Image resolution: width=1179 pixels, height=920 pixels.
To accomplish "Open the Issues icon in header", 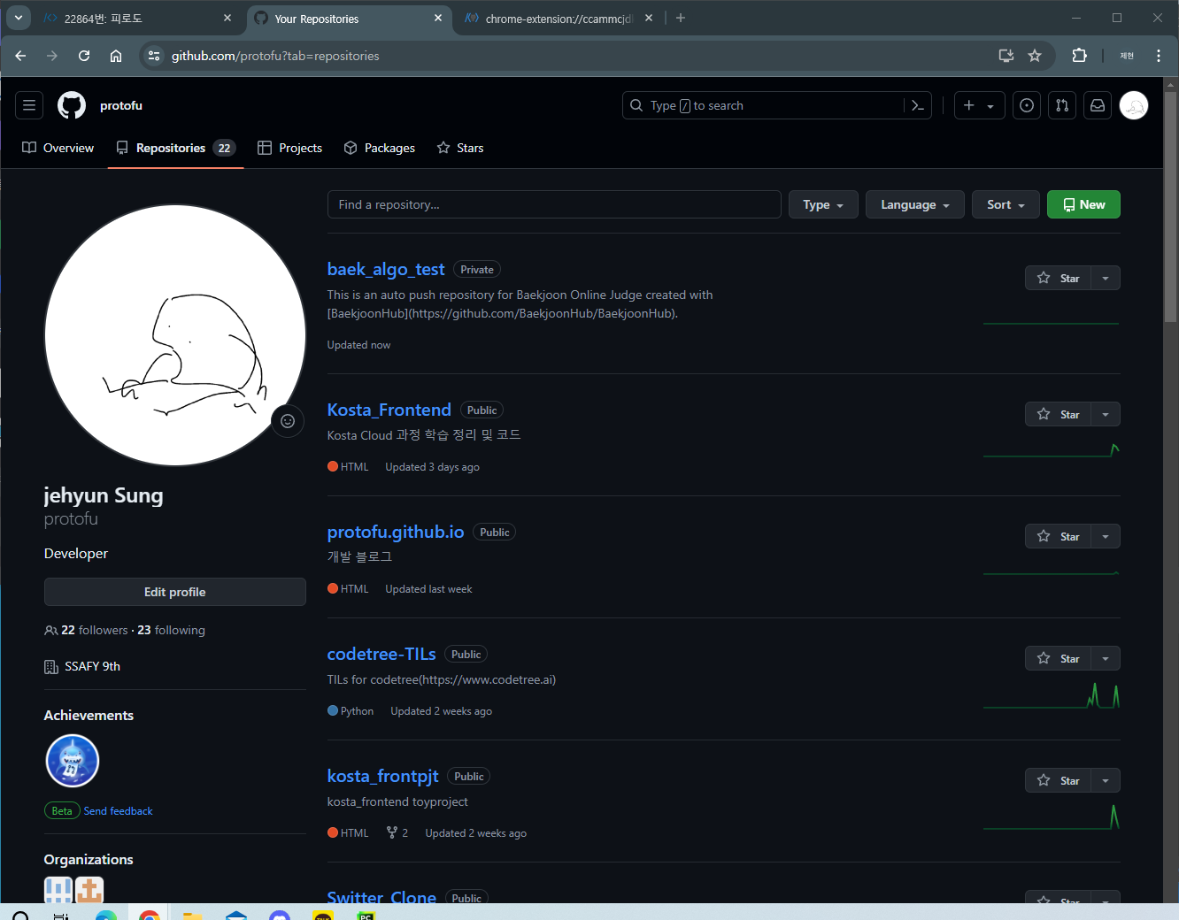I will coord(1027,105).
